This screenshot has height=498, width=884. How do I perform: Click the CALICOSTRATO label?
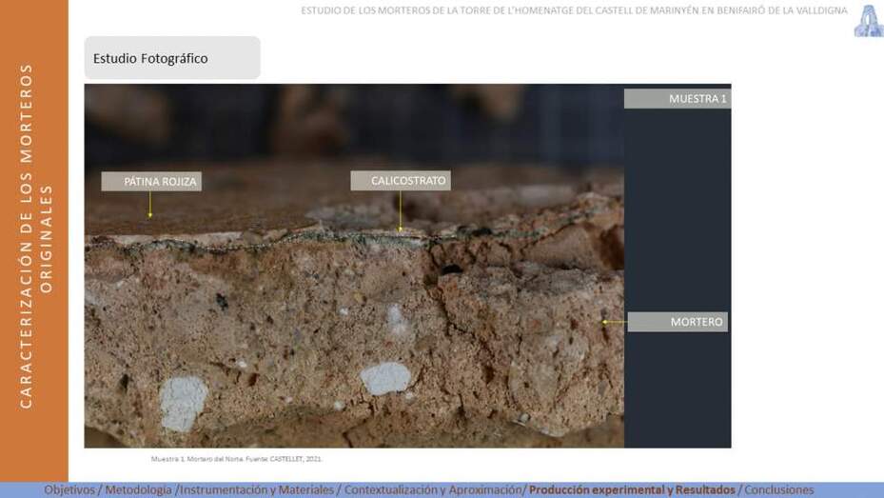401,181
